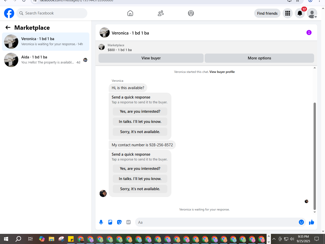Click into the Search Facebook field
This screenshot has height=244, width=325.
(52, 13)
